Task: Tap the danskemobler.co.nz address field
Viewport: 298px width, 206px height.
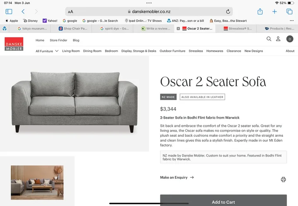Action: coord(149,12)
